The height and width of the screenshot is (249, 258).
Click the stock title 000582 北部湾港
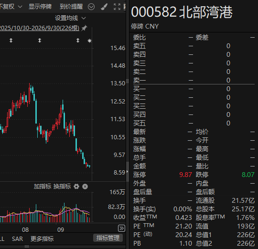[x=182, y=12]
